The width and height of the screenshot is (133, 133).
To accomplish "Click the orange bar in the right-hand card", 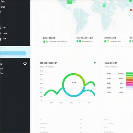I will point(129,80).
